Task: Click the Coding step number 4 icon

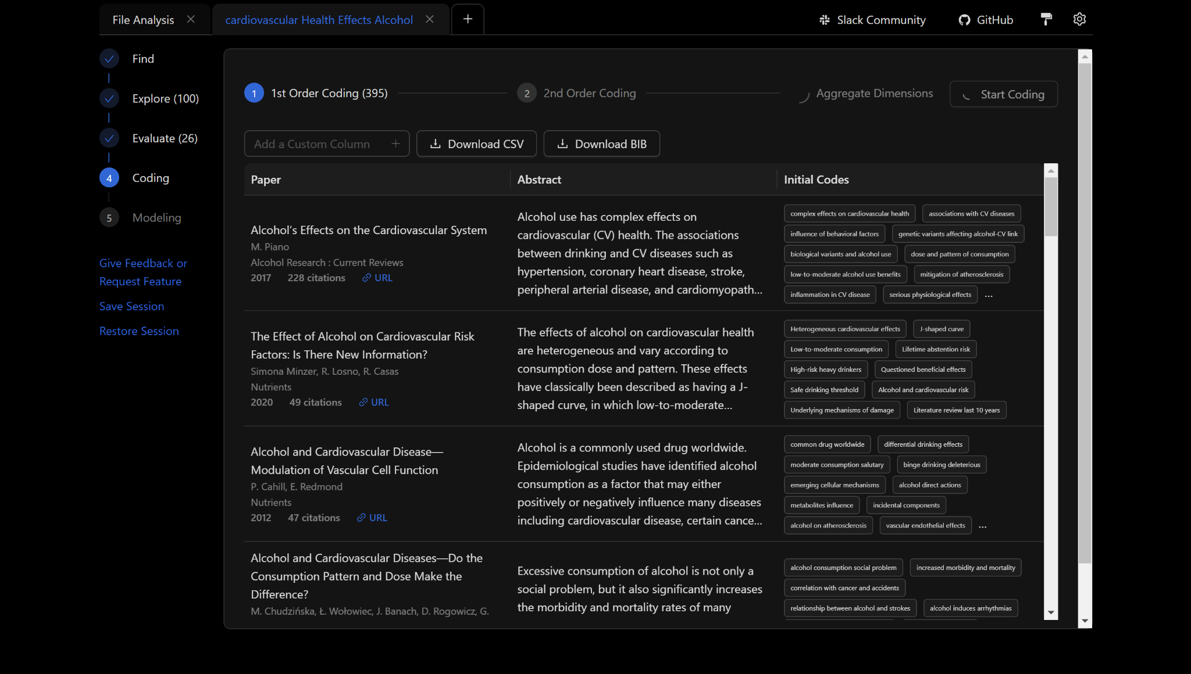Action: [109, 178]
